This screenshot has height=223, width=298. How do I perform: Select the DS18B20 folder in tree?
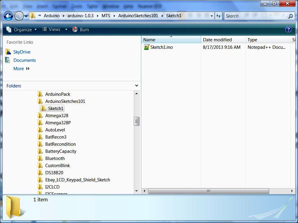[54, 172]
